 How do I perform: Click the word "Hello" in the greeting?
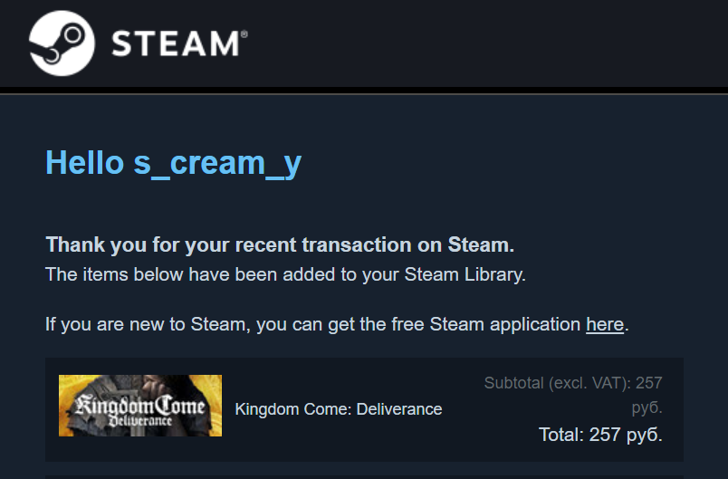(x=84, y=163)
